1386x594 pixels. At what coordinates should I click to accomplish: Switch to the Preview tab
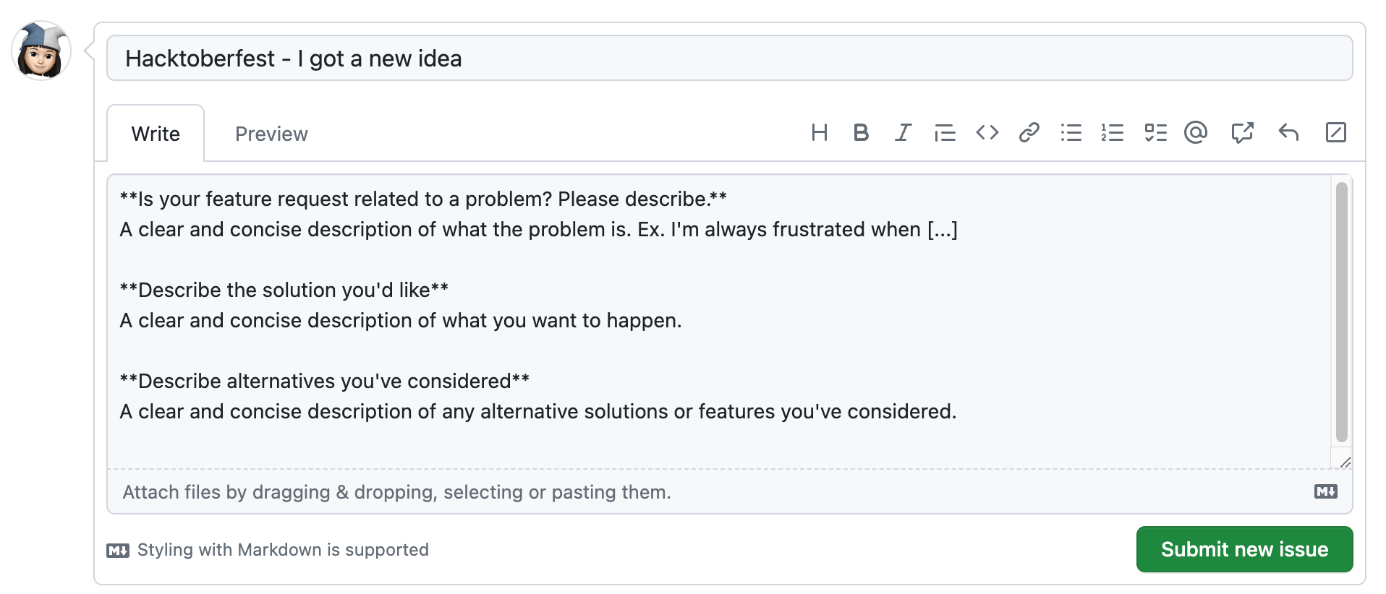271,134
